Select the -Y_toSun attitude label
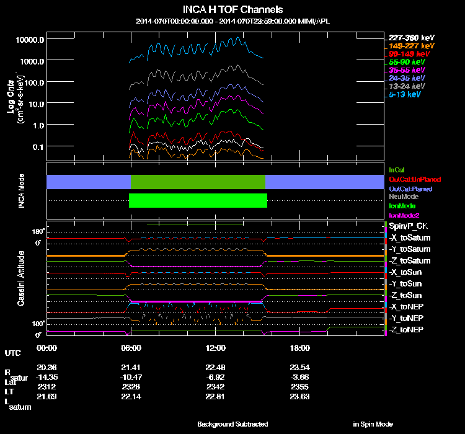This screenshot has height=434, width=465. pos(405,284)
